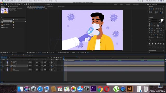Switch to the Effect Controls tab
Image resolution: width=166 pixels, height=93 pixels.
tap(14, 7)
